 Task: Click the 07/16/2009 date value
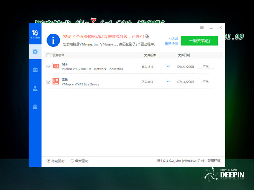[185, 82]
